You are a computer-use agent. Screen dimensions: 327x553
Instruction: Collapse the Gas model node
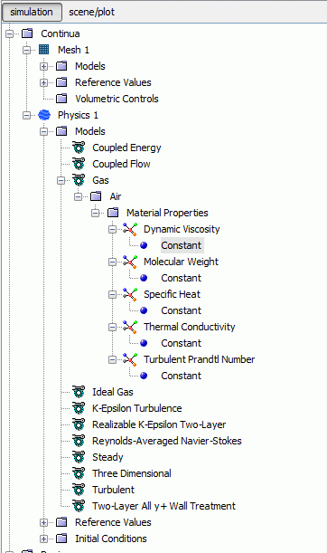61,181
